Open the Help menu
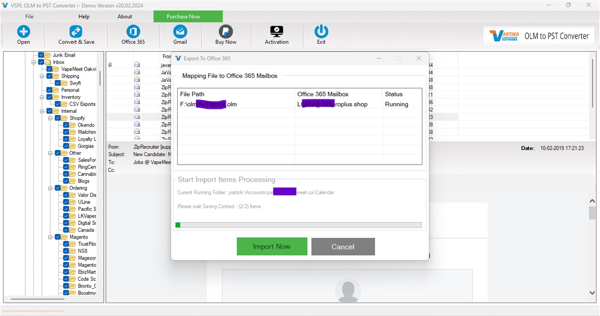The height and width of the screenshot is (316, 600). 84,16
